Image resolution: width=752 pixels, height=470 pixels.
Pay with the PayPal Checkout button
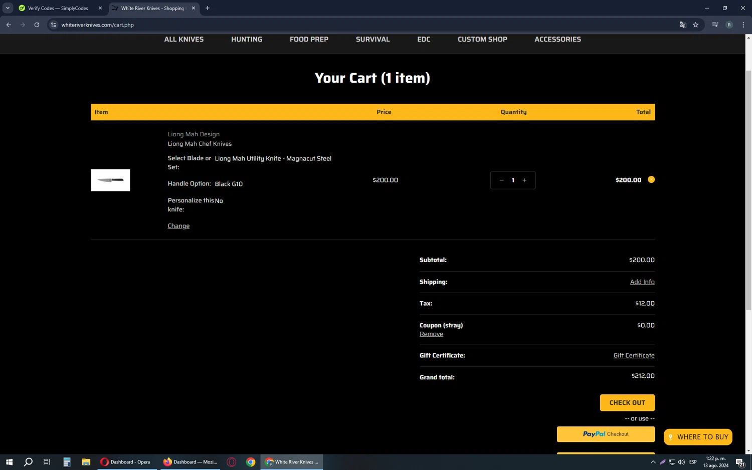point(606,434)
